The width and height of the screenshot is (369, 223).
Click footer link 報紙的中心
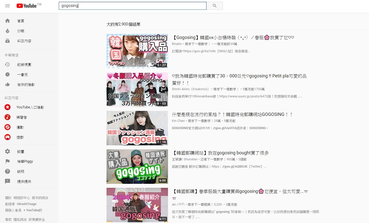[22, 198]
